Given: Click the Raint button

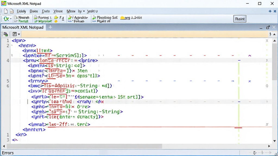Looking at the screenshot, I should pyautogui.click(x=240, y=19).
